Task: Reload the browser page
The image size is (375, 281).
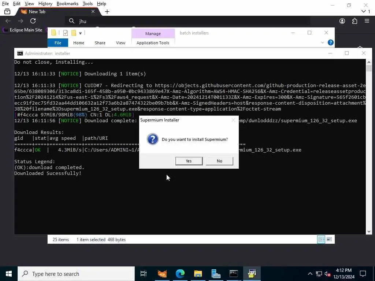Action: point(33,21)
